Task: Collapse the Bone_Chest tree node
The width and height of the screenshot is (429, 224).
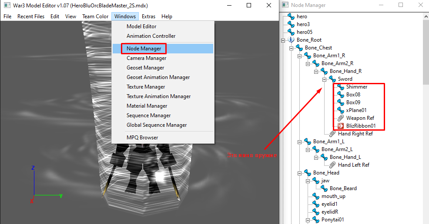Action: click(291, 48)
